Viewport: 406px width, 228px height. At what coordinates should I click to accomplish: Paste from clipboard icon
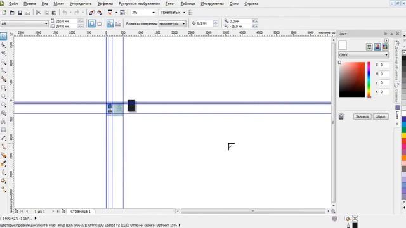tap(54, 13)
